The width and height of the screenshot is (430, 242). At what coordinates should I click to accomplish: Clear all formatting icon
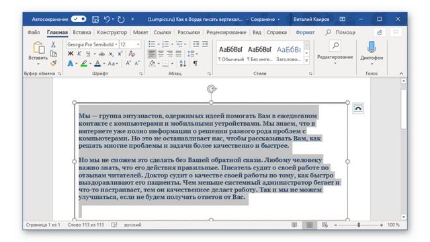[132, 54]
